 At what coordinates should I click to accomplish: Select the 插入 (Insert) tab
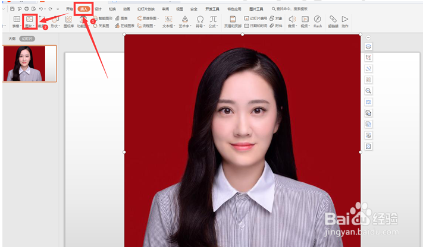click(84, 9)
